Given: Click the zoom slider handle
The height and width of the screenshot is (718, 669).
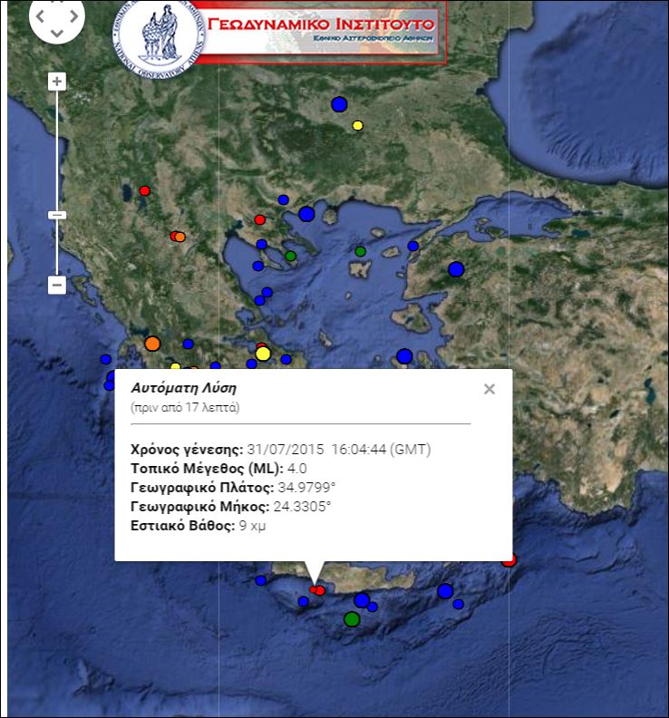Looking at the screenshot, I should pyautogui.click(x=57, y=215).
